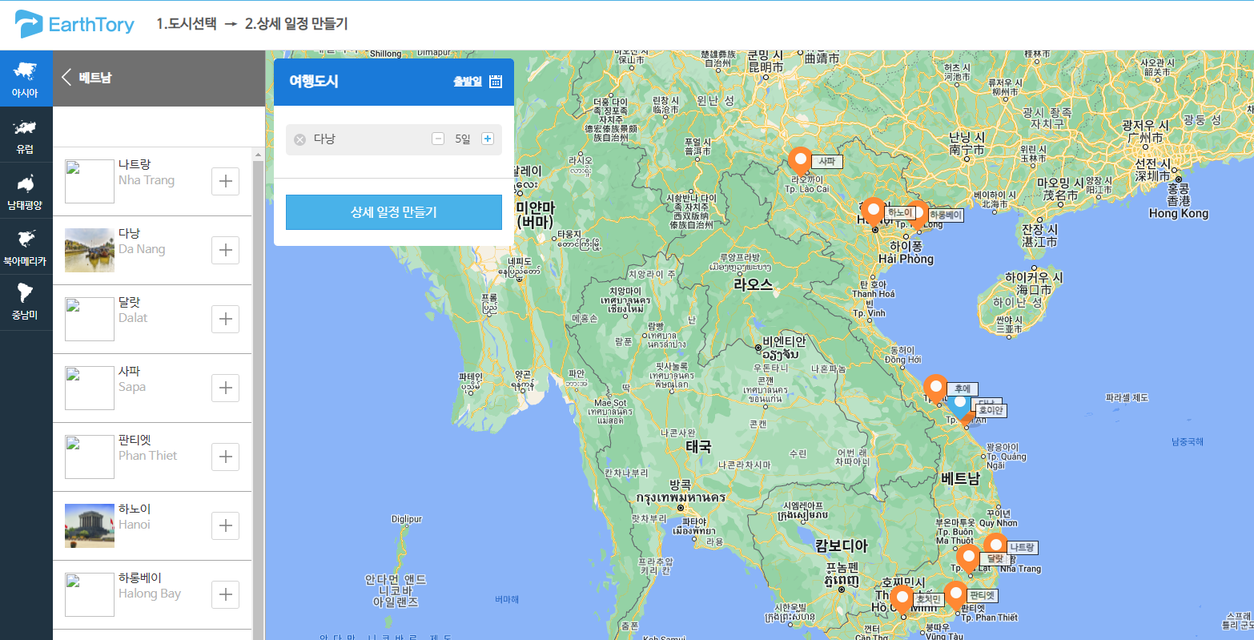Click the 하노이 map pin
This screenshot has height=640, width=1254.
point(874,211)
